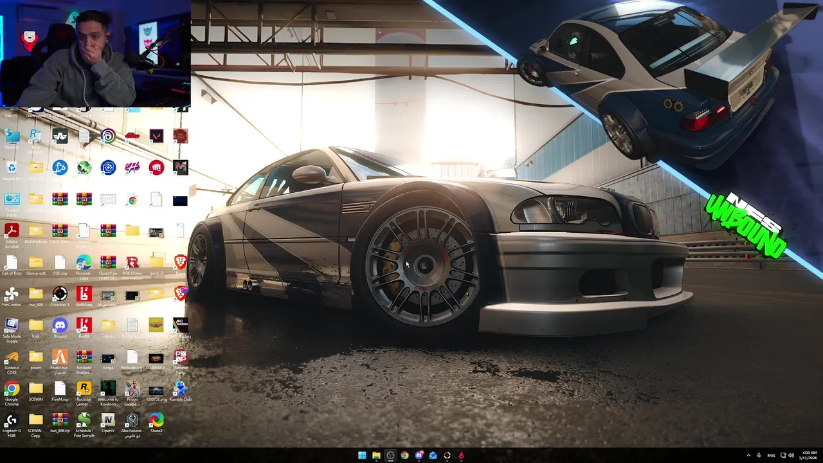Change the ENG input language

[x=771, y=456]
